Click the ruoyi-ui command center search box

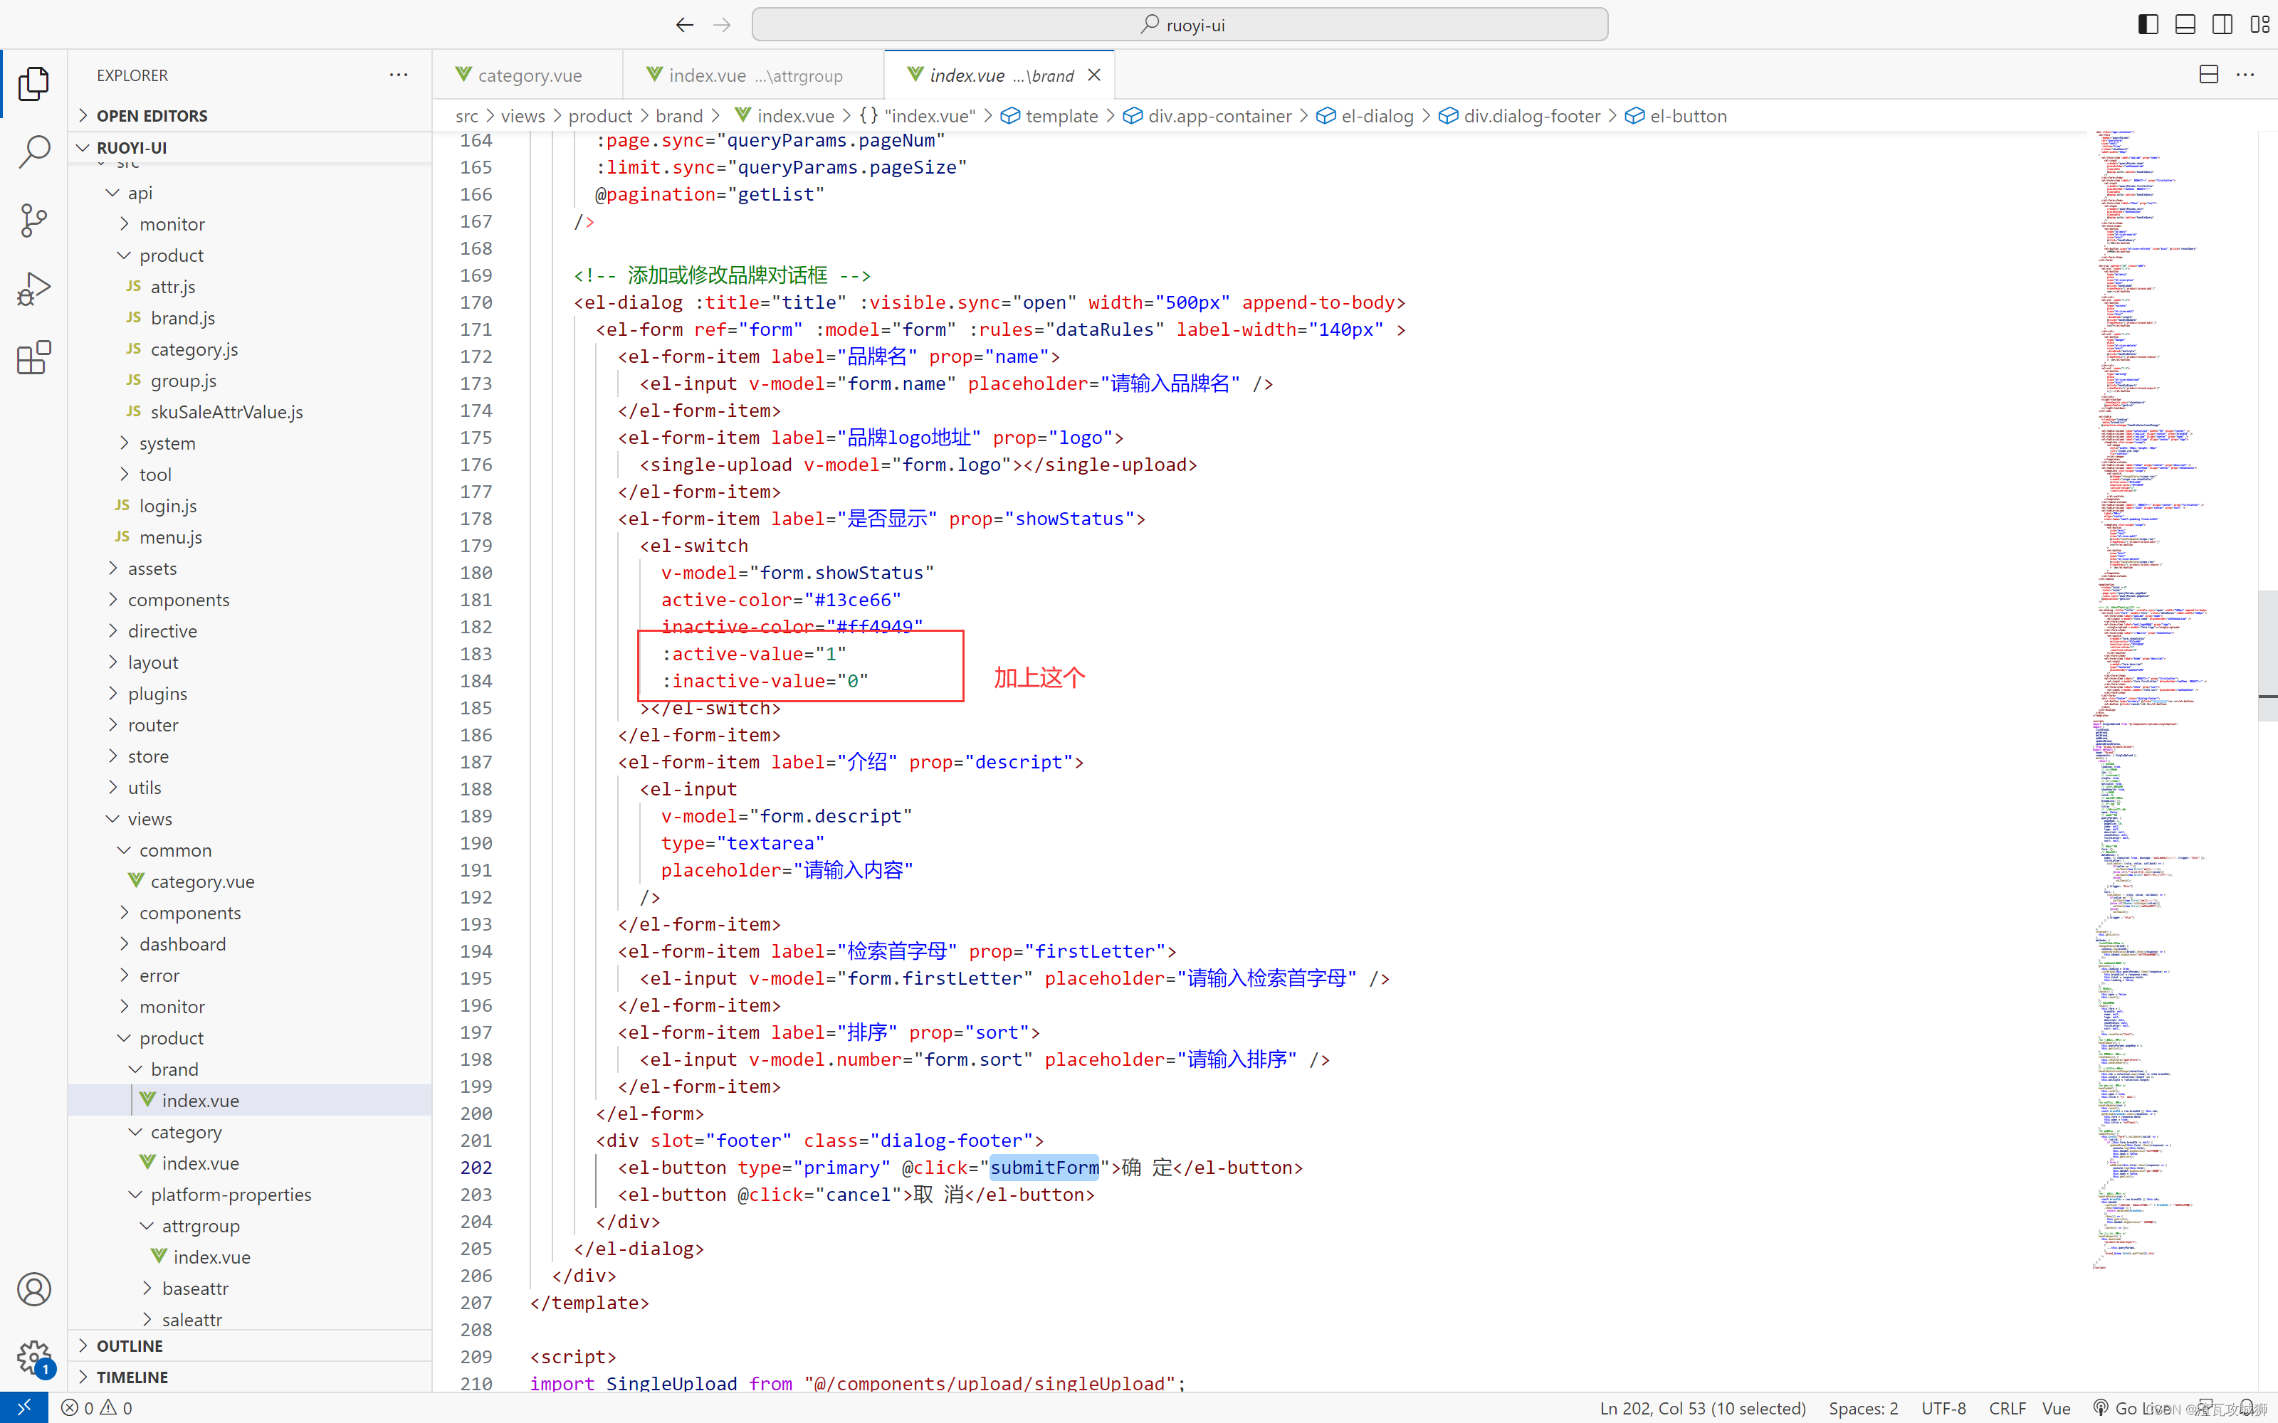tap(1180, 24)
